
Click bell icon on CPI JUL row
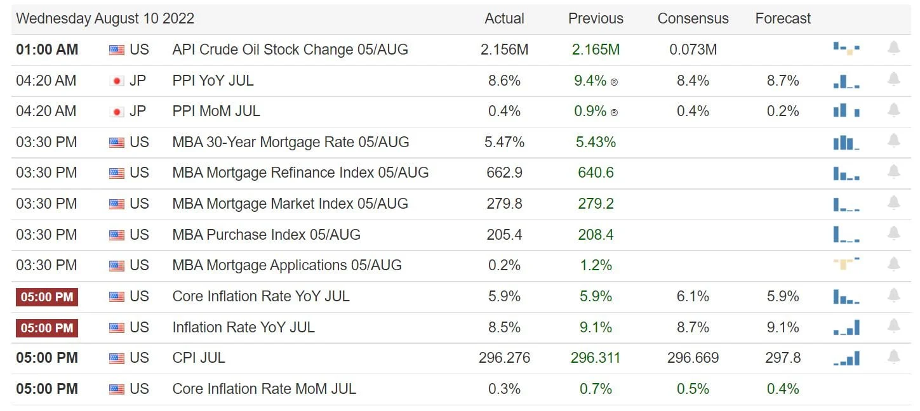click(893, 357)
